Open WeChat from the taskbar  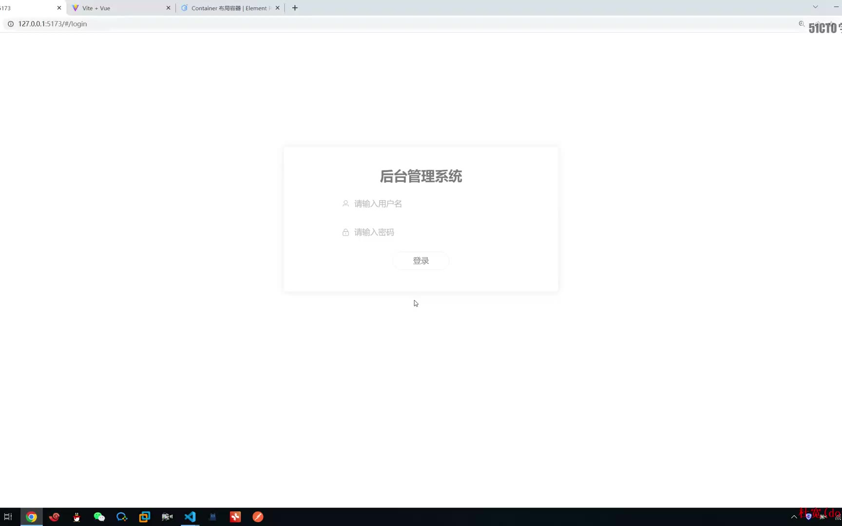99,517
